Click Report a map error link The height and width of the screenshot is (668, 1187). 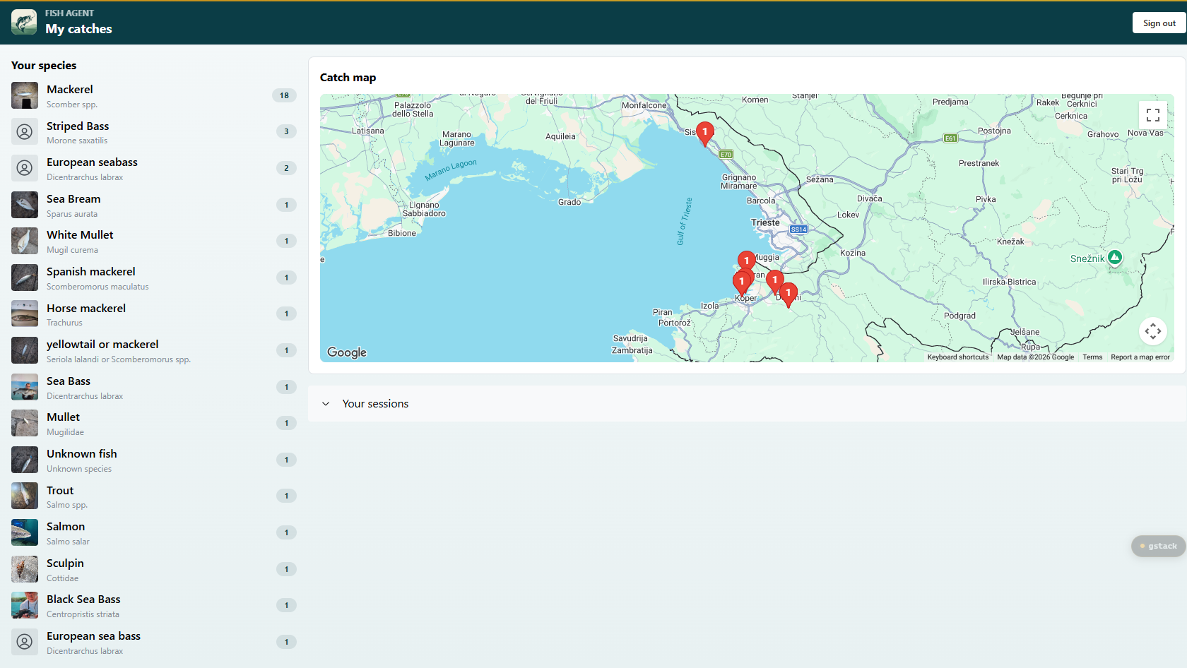pos(1140,357)
